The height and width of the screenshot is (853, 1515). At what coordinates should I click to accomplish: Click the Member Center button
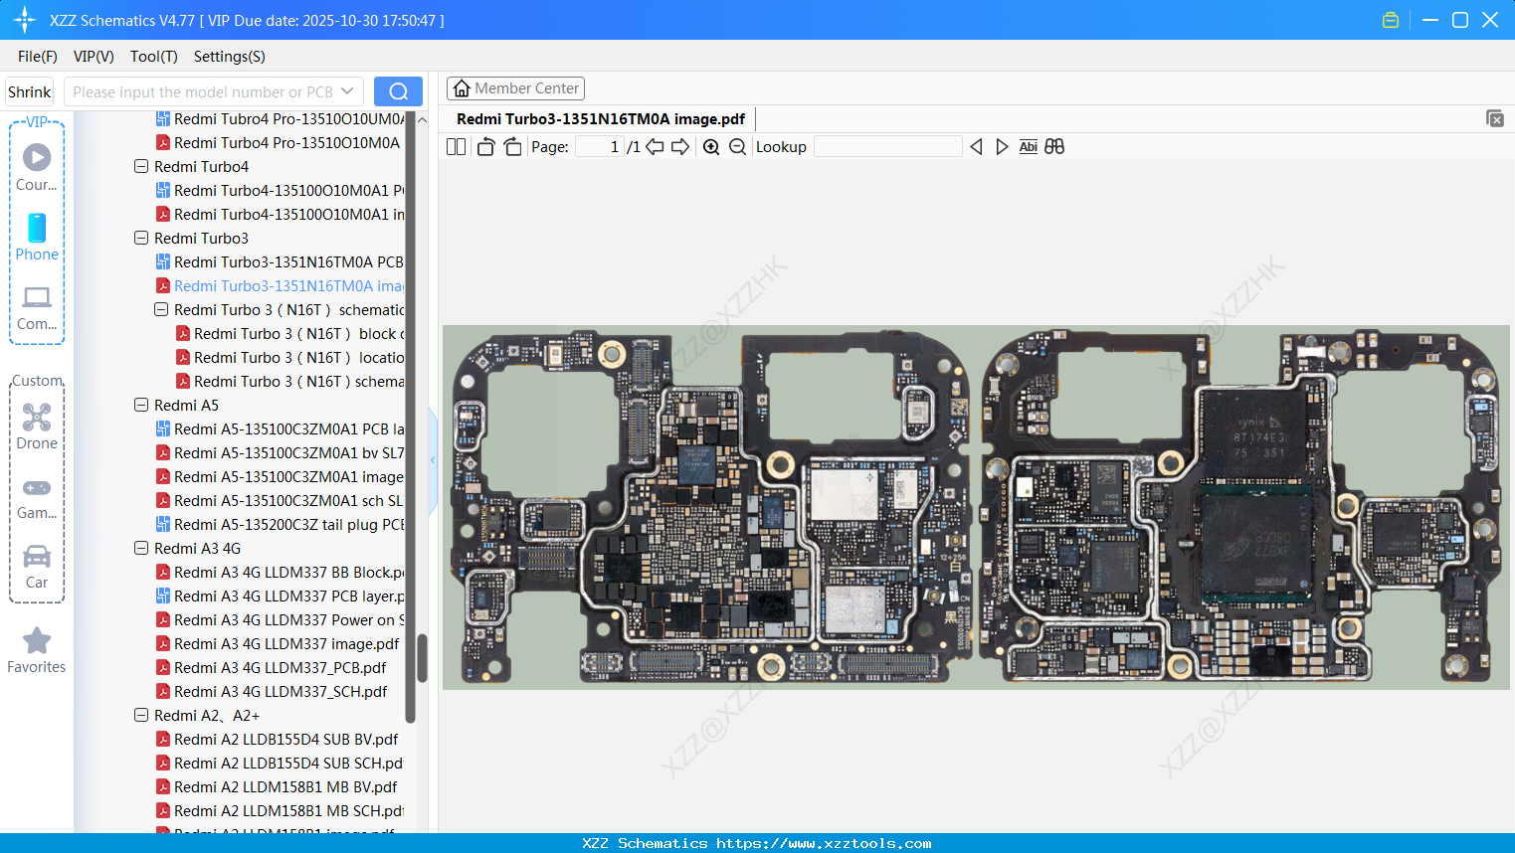tap(515, 87)
